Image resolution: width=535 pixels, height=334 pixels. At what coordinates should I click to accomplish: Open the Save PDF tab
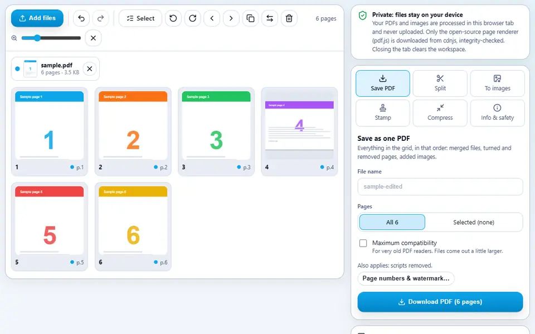tap(383, 83)
